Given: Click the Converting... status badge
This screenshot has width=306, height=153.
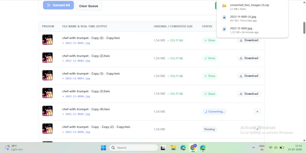Looking at the screenshot, I should [214, 112].
